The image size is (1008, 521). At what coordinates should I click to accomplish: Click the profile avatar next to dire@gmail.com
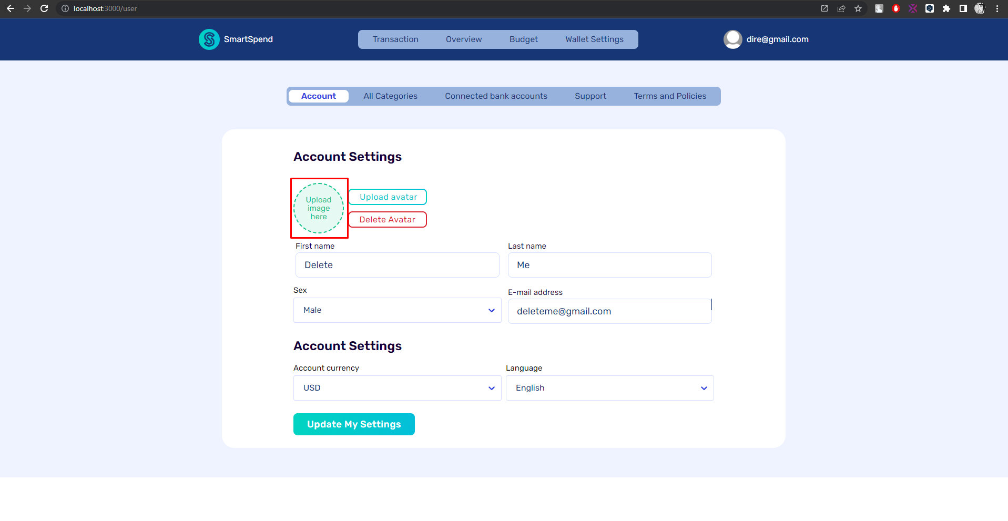coord(732,39)
